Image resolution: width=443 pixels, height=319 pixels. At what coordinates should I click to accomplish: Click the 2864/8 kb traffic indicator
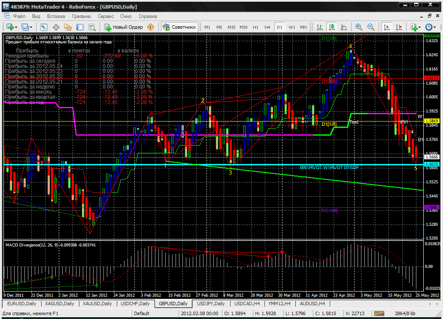(x=405, y=313)
